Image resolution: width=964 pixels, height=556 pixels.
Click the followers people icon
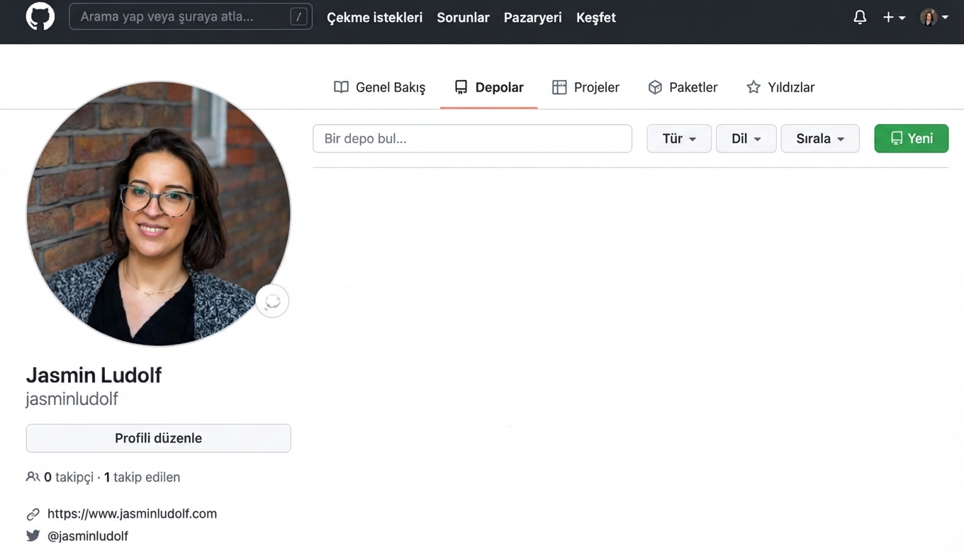[33, 477]
